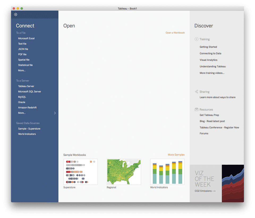The width and height of the screenshot is (255, 218).
Task: Connect to a PDF file
Action: tap(22, 54)
